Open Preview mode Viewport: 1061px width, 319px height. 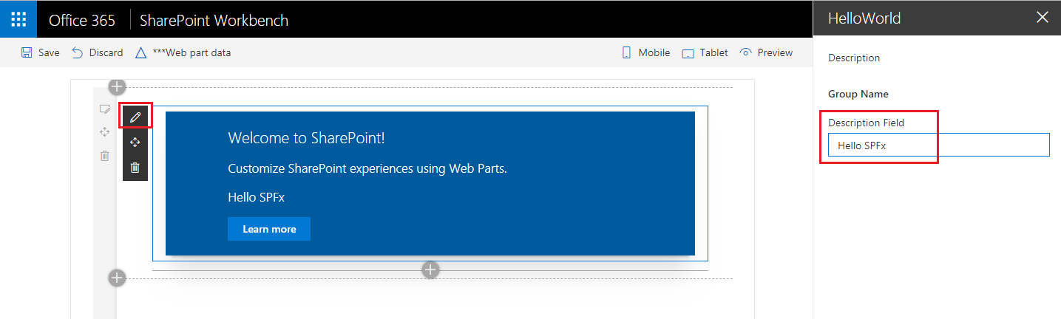point(766,52)
